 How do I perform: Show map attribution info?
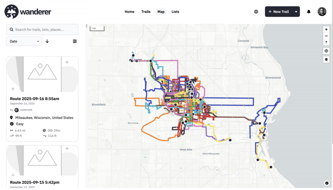pyautogui.click(x=327, y=183)
